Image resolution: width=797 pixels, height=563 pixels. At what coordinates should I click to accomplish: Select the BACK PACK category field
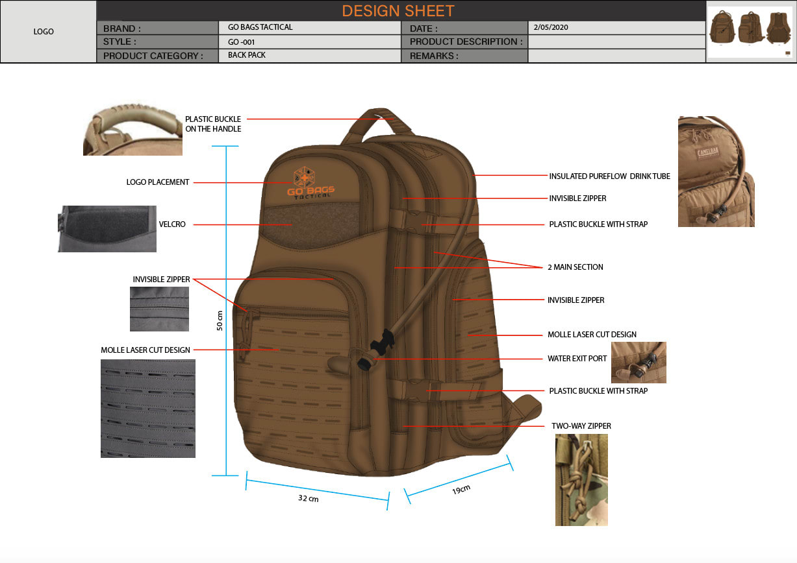pos(310,56)
